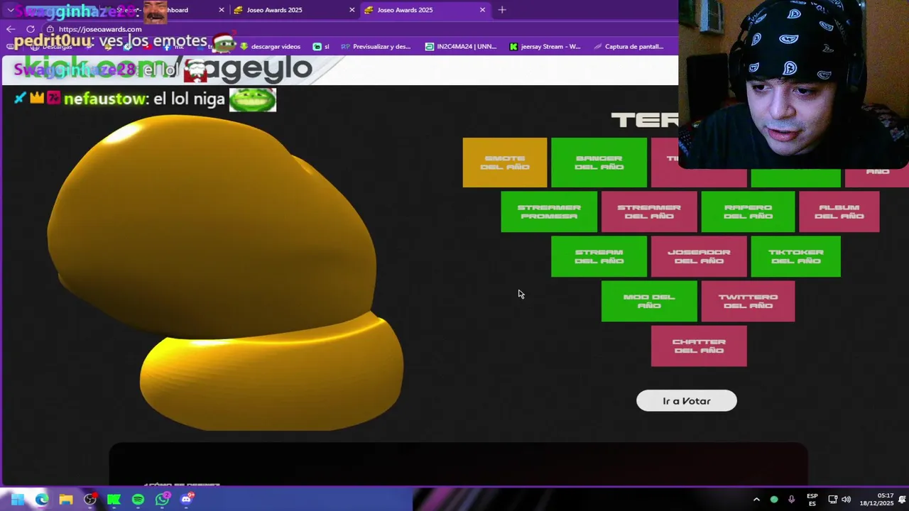Click the microphone tray icon

click(791, 500)
